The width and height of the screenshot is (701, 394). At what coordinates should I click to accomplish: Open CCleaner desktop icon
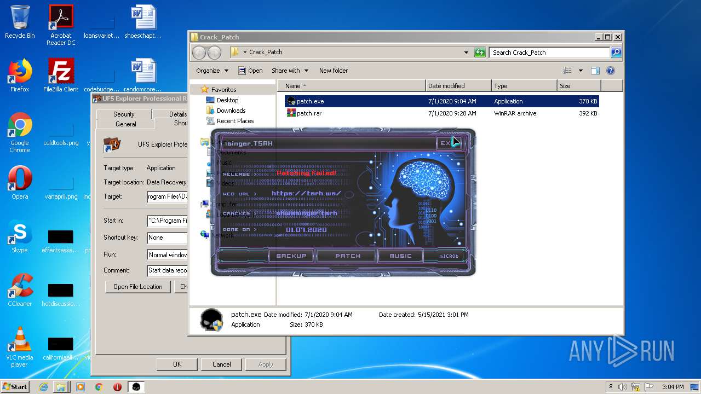click(20, 290)
